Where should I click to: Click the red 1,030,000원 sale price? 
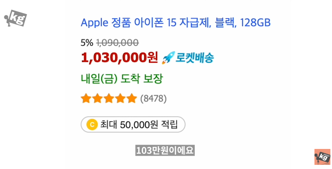119,58
